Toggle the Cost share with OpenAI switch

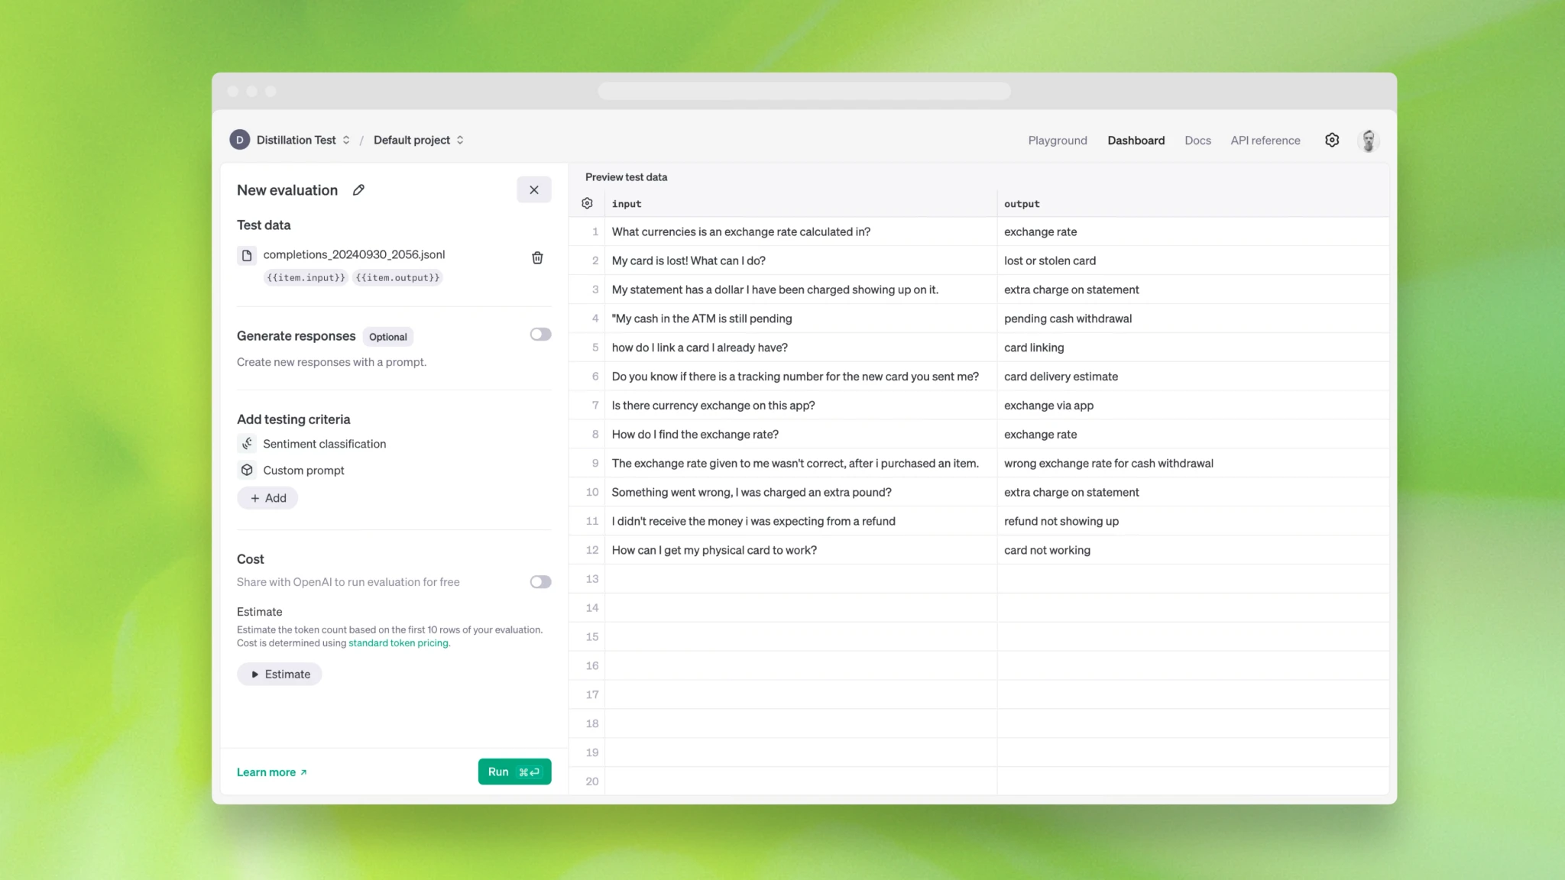pos(541,581)
